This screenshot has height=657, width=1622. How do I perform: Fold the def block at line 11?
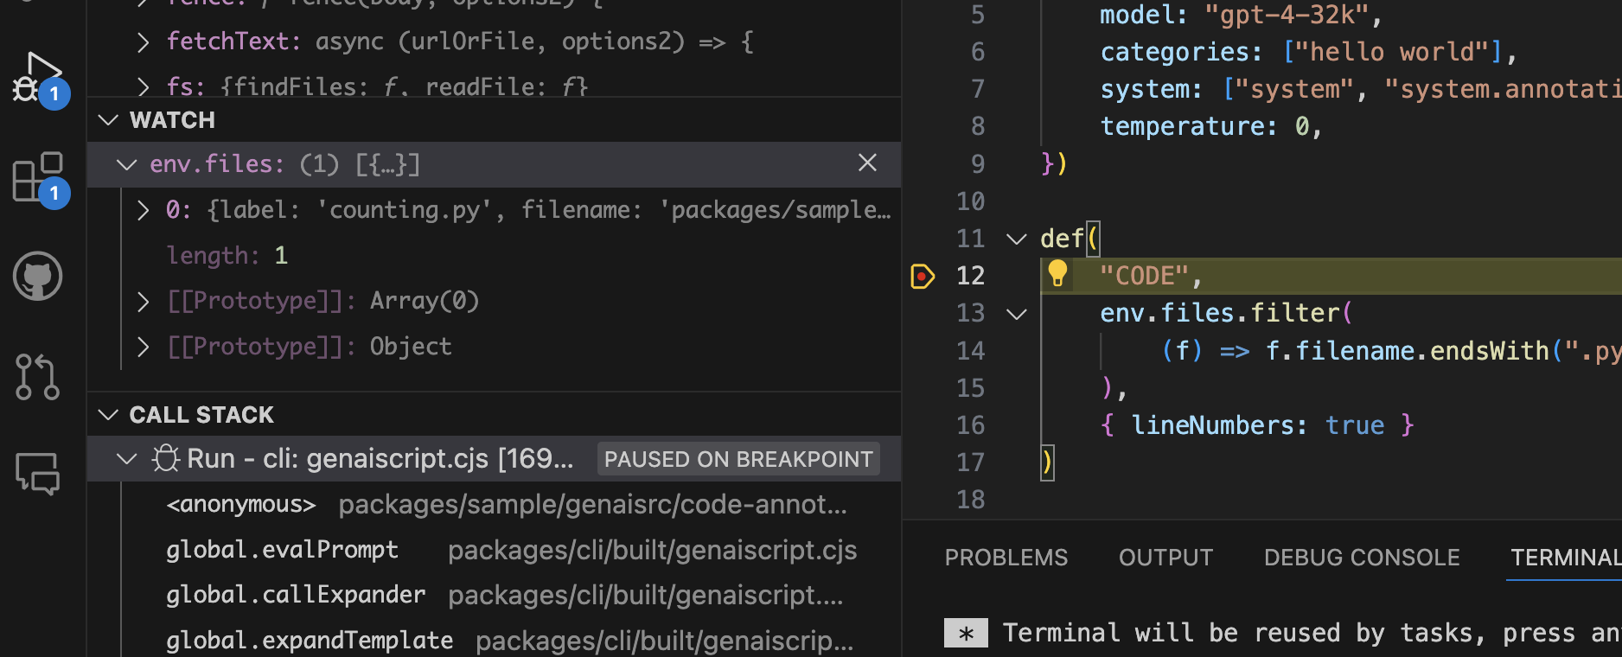(x=1017, y=239)
